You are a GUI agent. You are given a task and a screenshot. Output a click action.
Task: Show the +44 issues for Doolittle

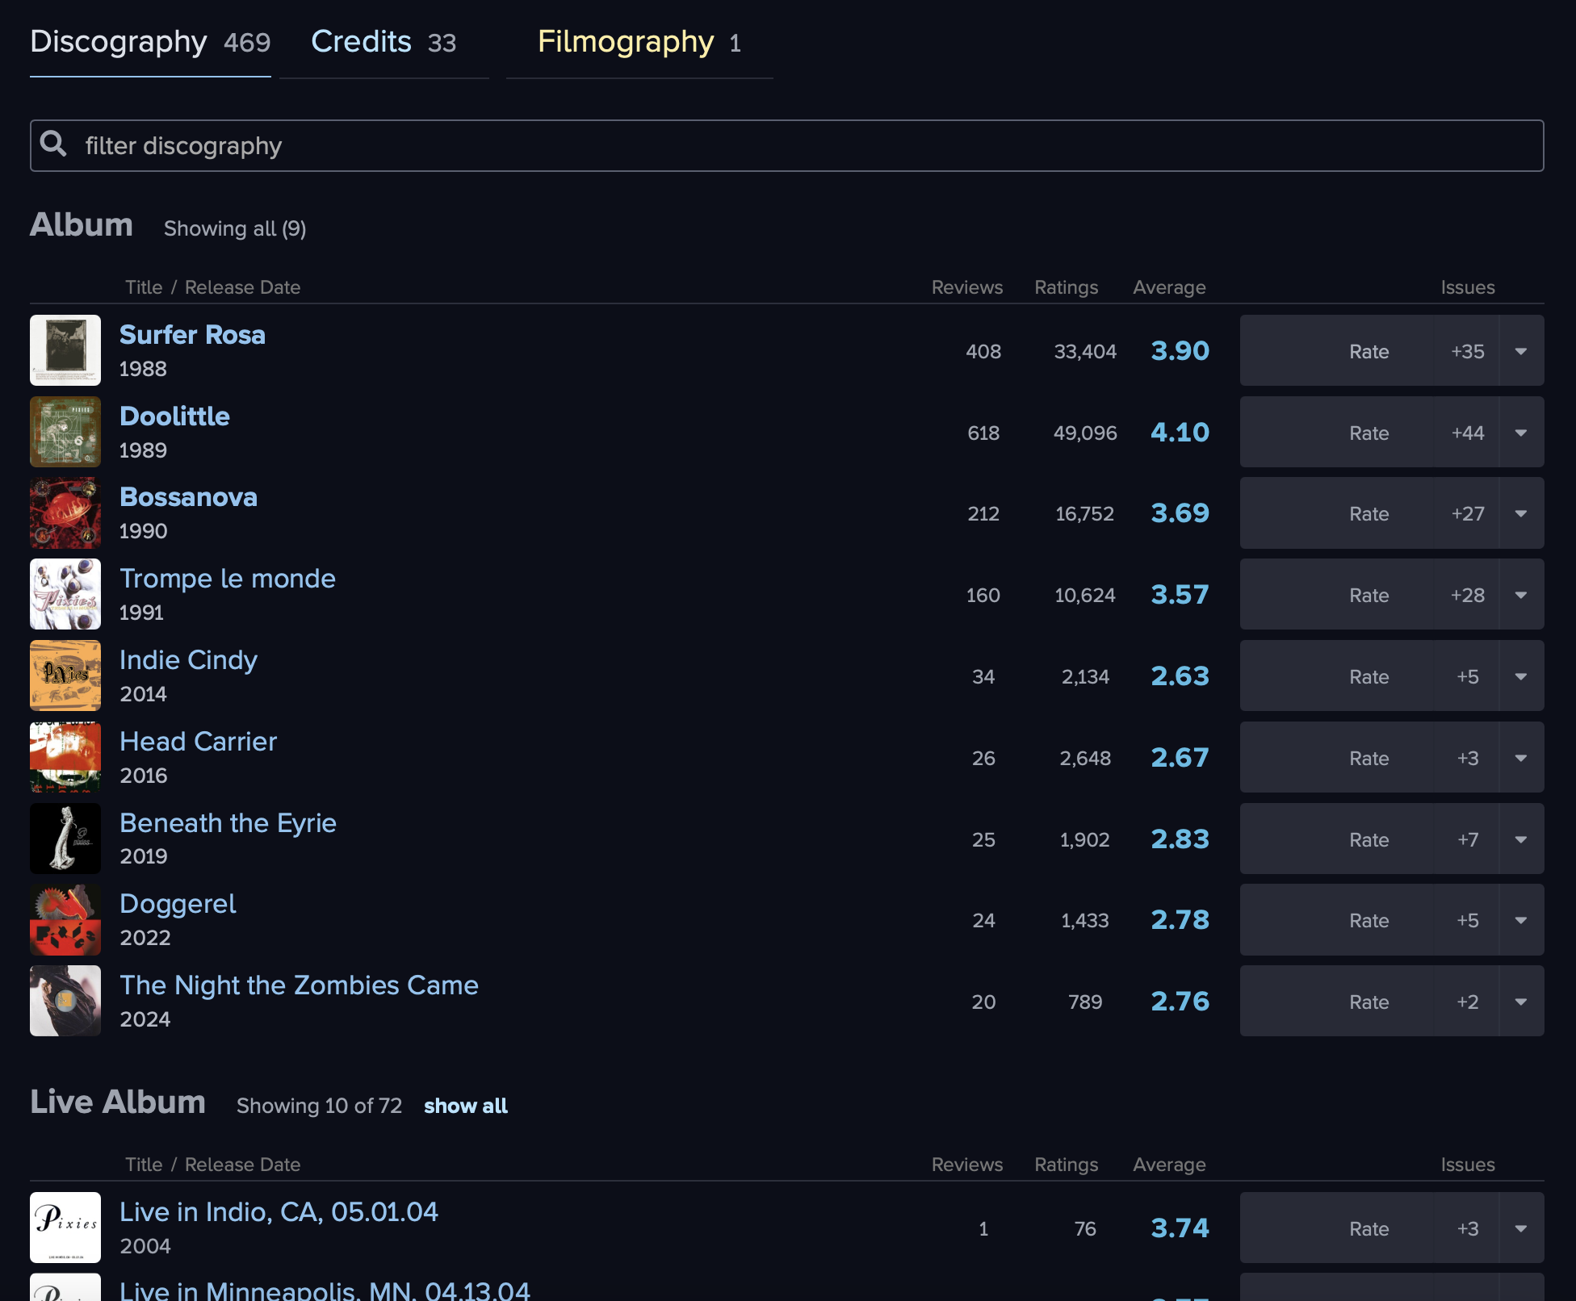point(1467,432)
